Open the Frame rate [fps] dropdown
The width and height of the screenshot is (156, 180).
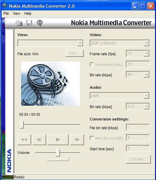146,54
